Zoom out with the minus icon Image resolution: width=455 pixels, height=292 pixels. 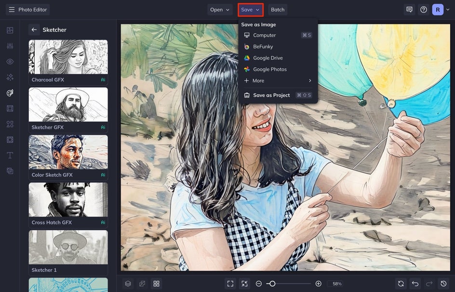pyautogui.click(x=259, y=284)
